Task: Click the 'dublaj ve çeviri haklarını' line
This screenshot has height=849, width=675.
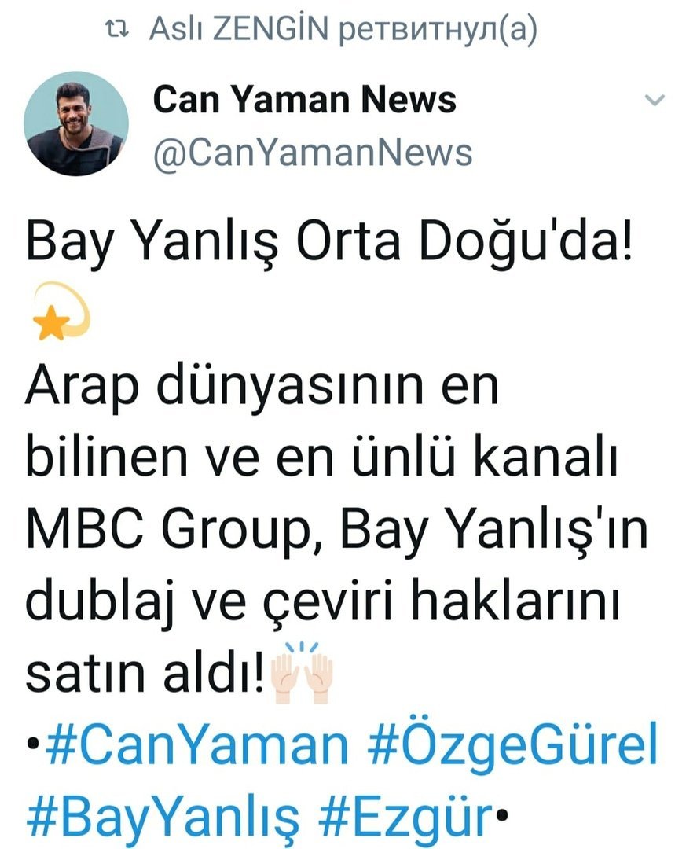Action: point(323,601)
